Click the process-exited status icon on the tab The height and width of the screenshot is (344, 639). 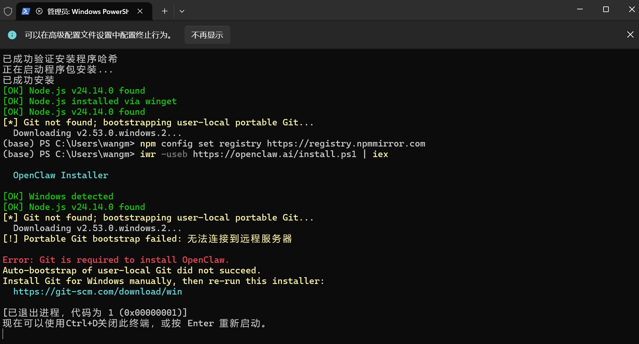[39, 11]
